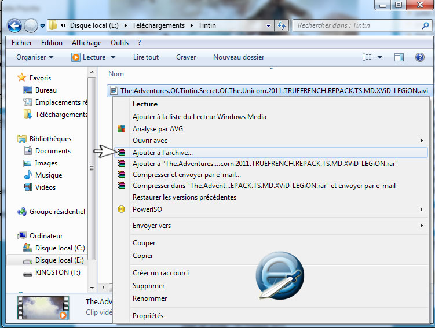Choose Compresser dans .rar et envoyer par e-mail
The image size is (435, 328).
270,186
